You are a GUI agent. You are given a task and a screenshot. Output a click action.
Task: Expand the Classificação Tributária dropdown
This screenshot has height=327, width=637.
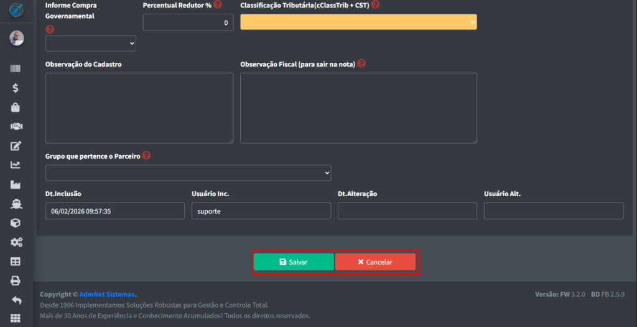(358, 22)
